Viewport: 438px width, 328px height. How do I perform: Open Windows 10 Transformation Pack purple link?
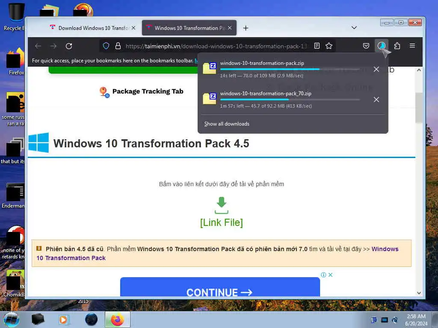click(218, 253)
